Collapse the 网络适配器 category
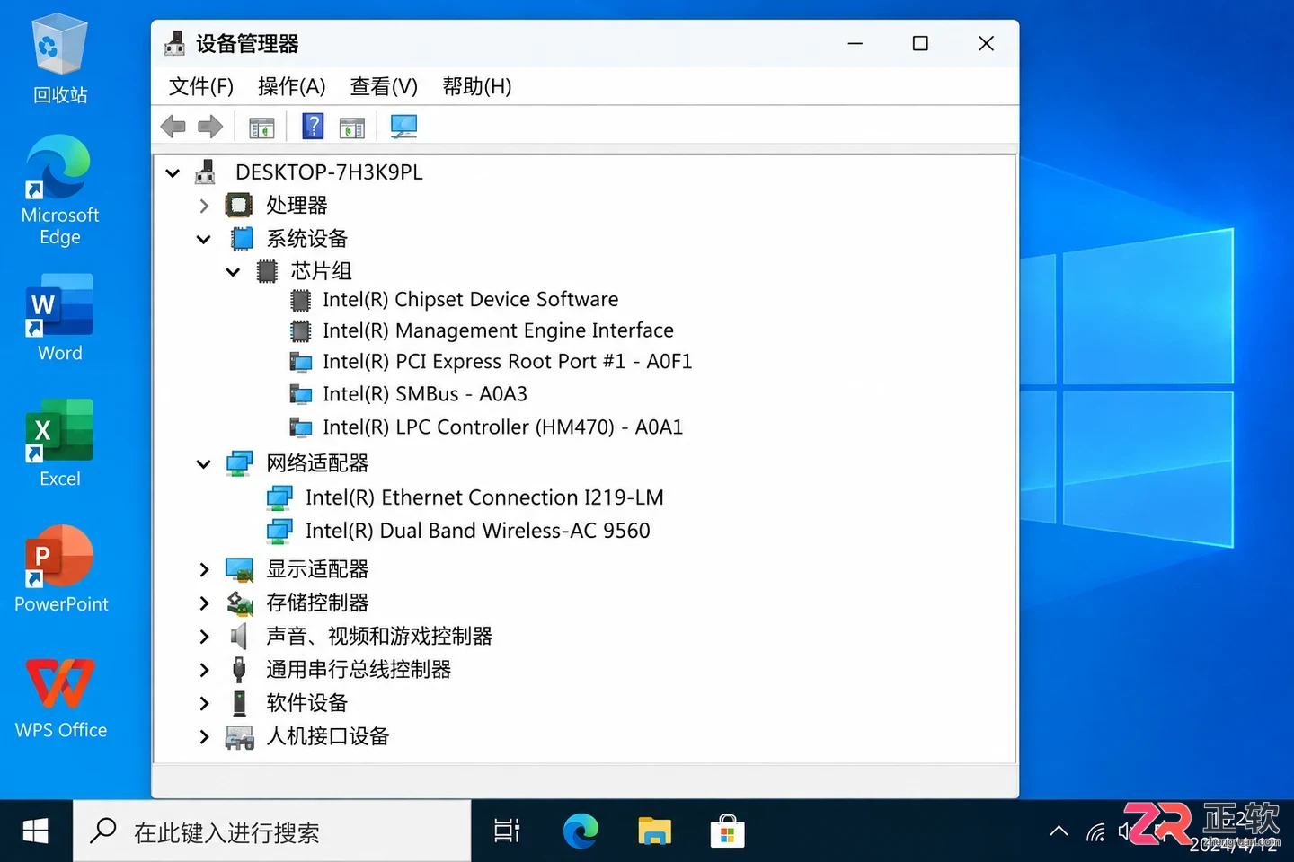 204,463
